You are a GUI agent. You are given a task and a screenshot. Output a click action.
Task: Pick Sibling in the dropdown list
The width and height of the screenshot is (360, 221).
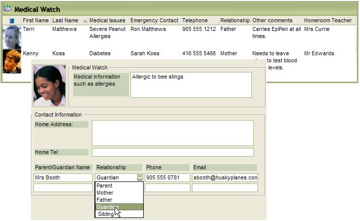click(x=106, y=214)
